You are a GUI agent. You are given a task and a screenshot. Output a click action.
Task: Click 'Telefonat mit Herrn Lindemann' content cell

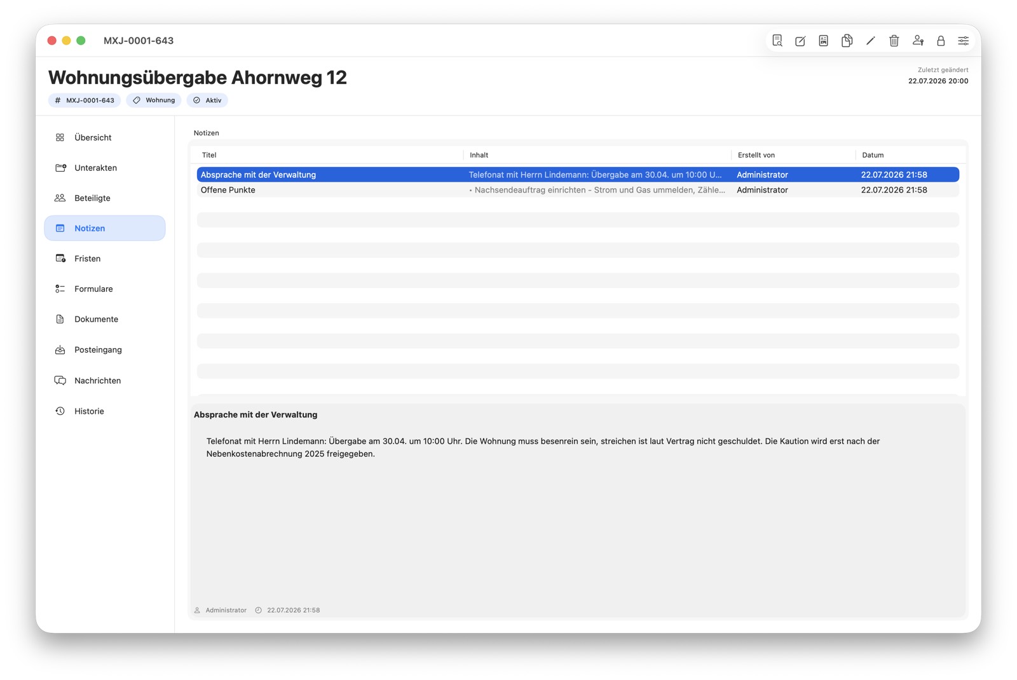(x=596, y=175)
